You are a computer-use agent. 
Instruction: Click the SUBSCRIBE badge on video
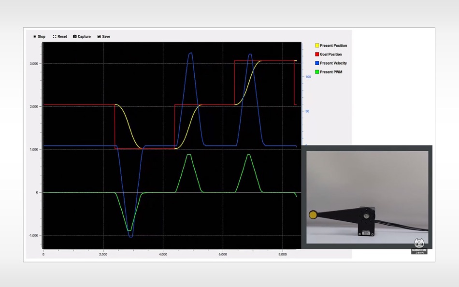point(419,251)
